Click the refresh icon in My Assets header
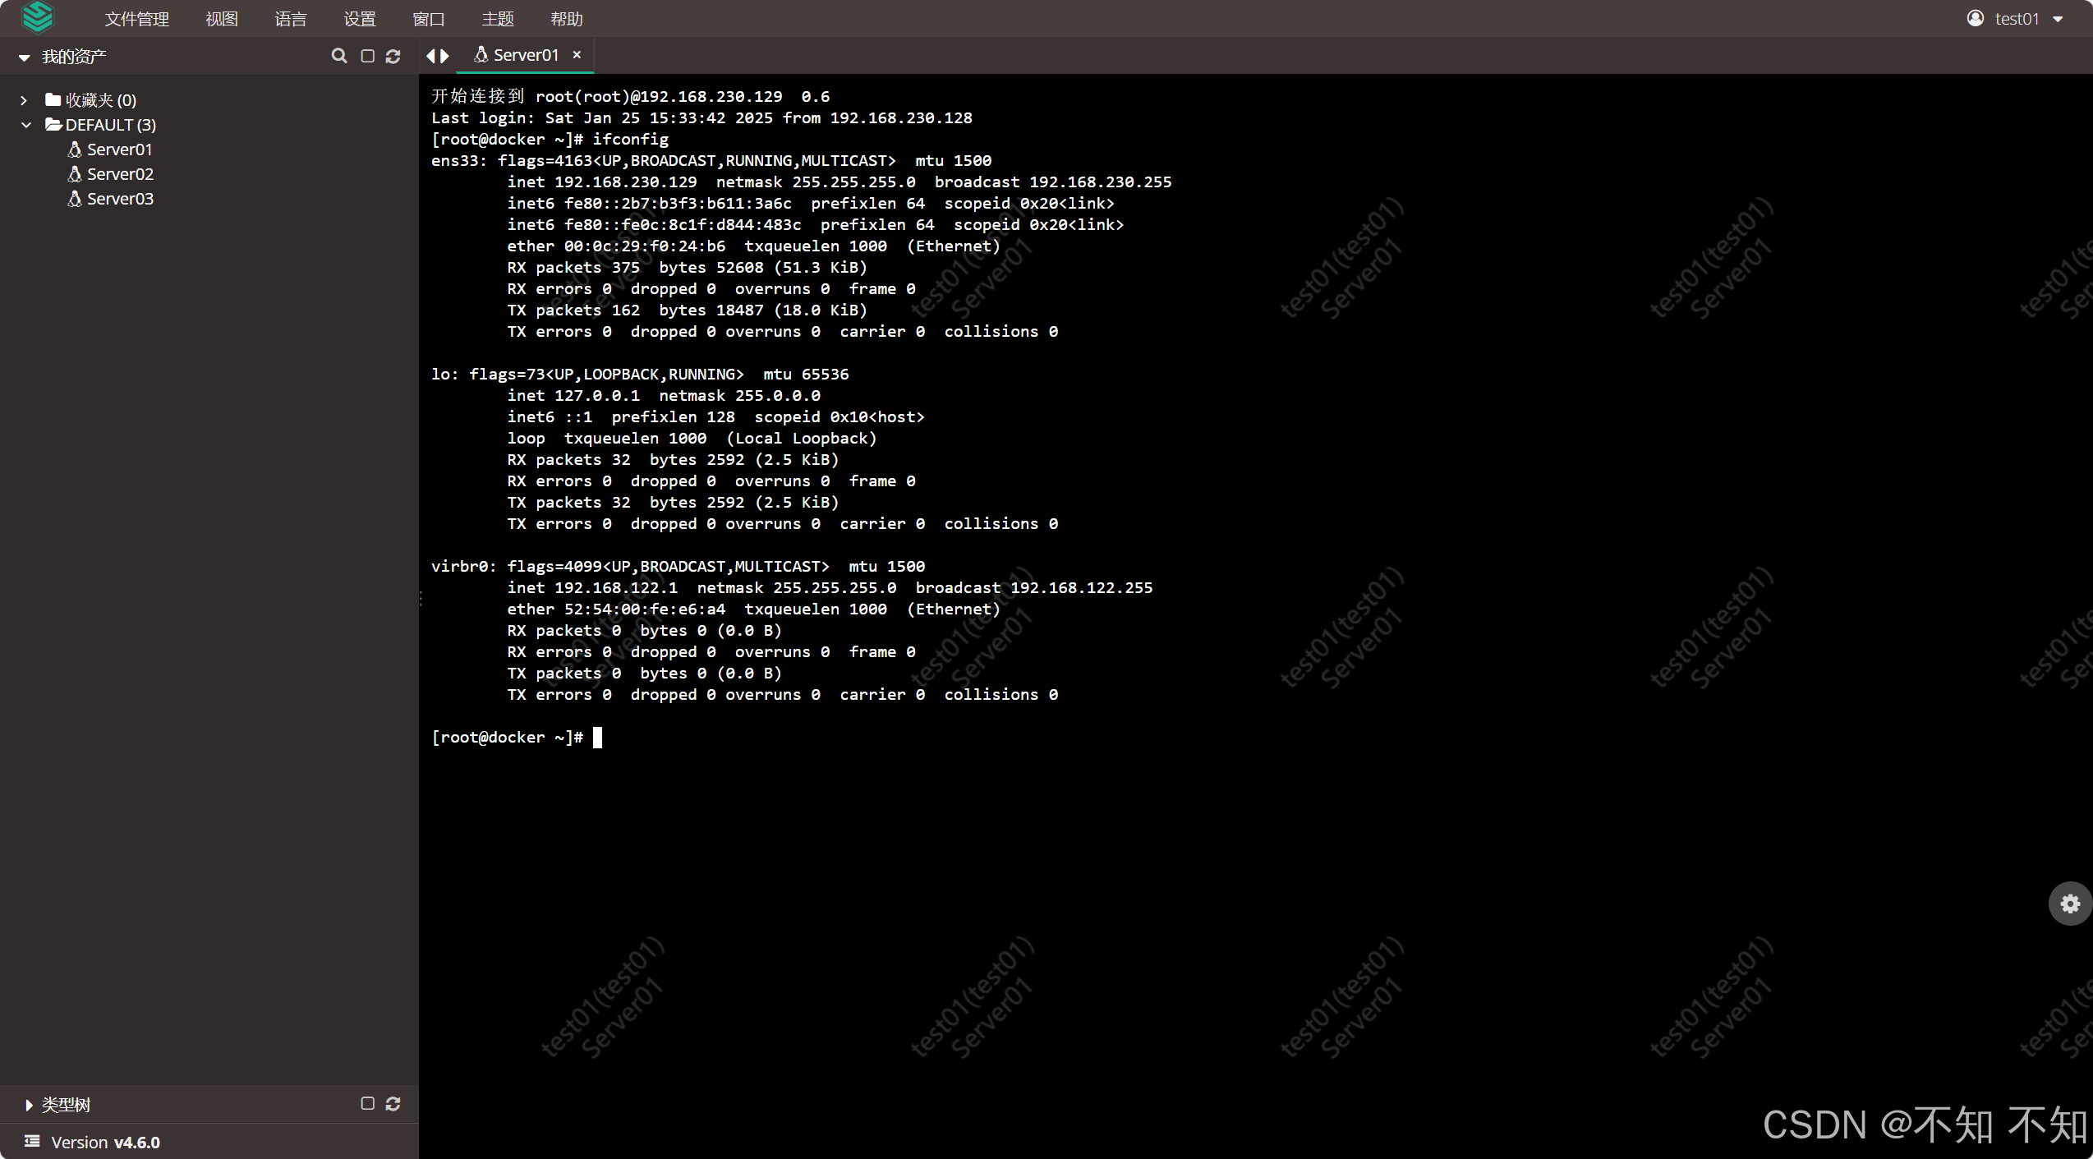 tap(393, 56)
